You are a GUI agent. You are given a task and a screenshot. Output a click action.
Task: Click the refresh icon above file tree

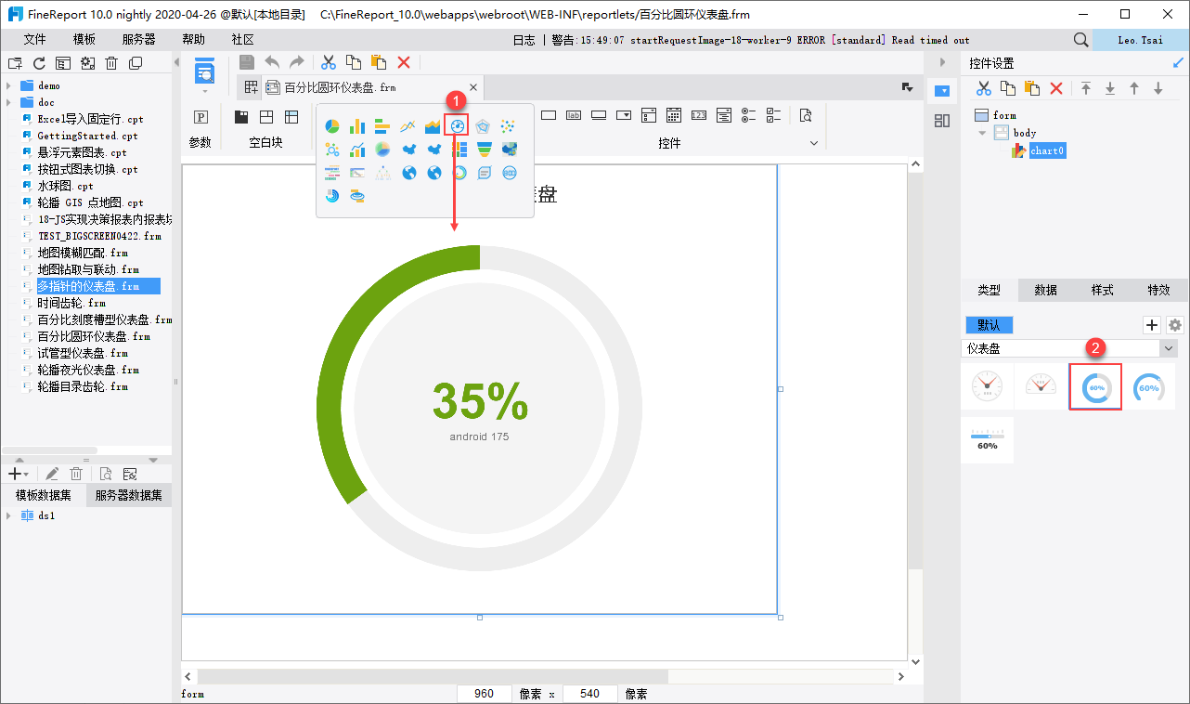click(39, 63)
